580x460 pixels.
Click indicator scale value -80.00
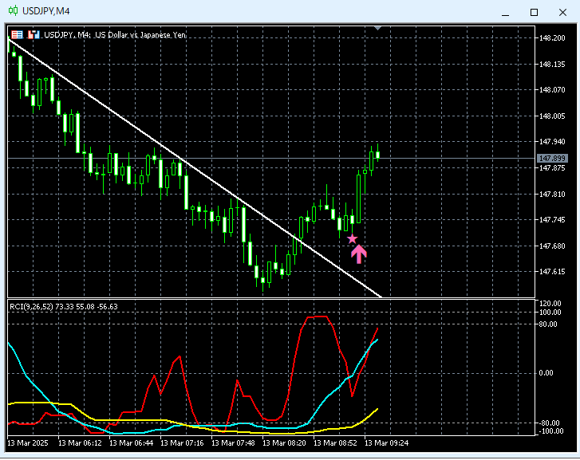tap(550, 423)
